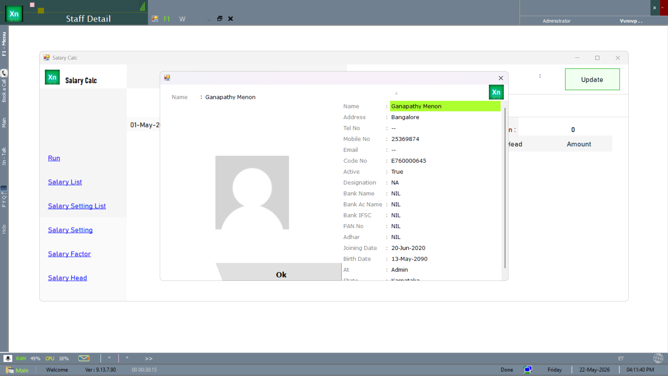The height and width of the screenshot is (376, 668).
Task: Click the Salary Calc window title icon
Action: point(47,57)
